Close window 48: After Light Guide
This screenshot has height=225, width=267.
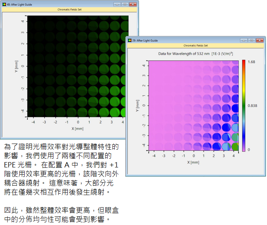click(x=133, y=5)
